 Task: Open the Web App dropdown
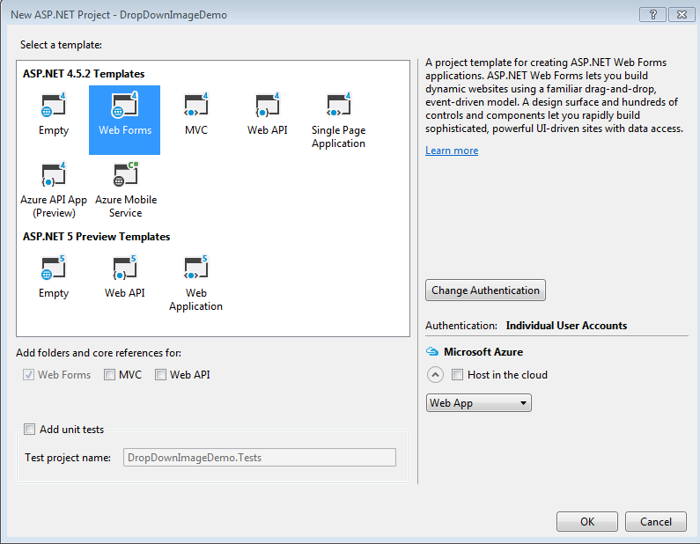click(x=479, y=403)
